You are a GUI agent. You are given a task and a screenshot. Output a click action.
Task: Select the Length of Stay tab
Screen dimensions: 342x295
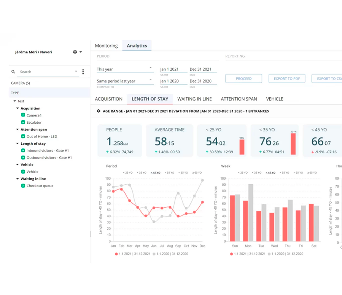(150, 99)
